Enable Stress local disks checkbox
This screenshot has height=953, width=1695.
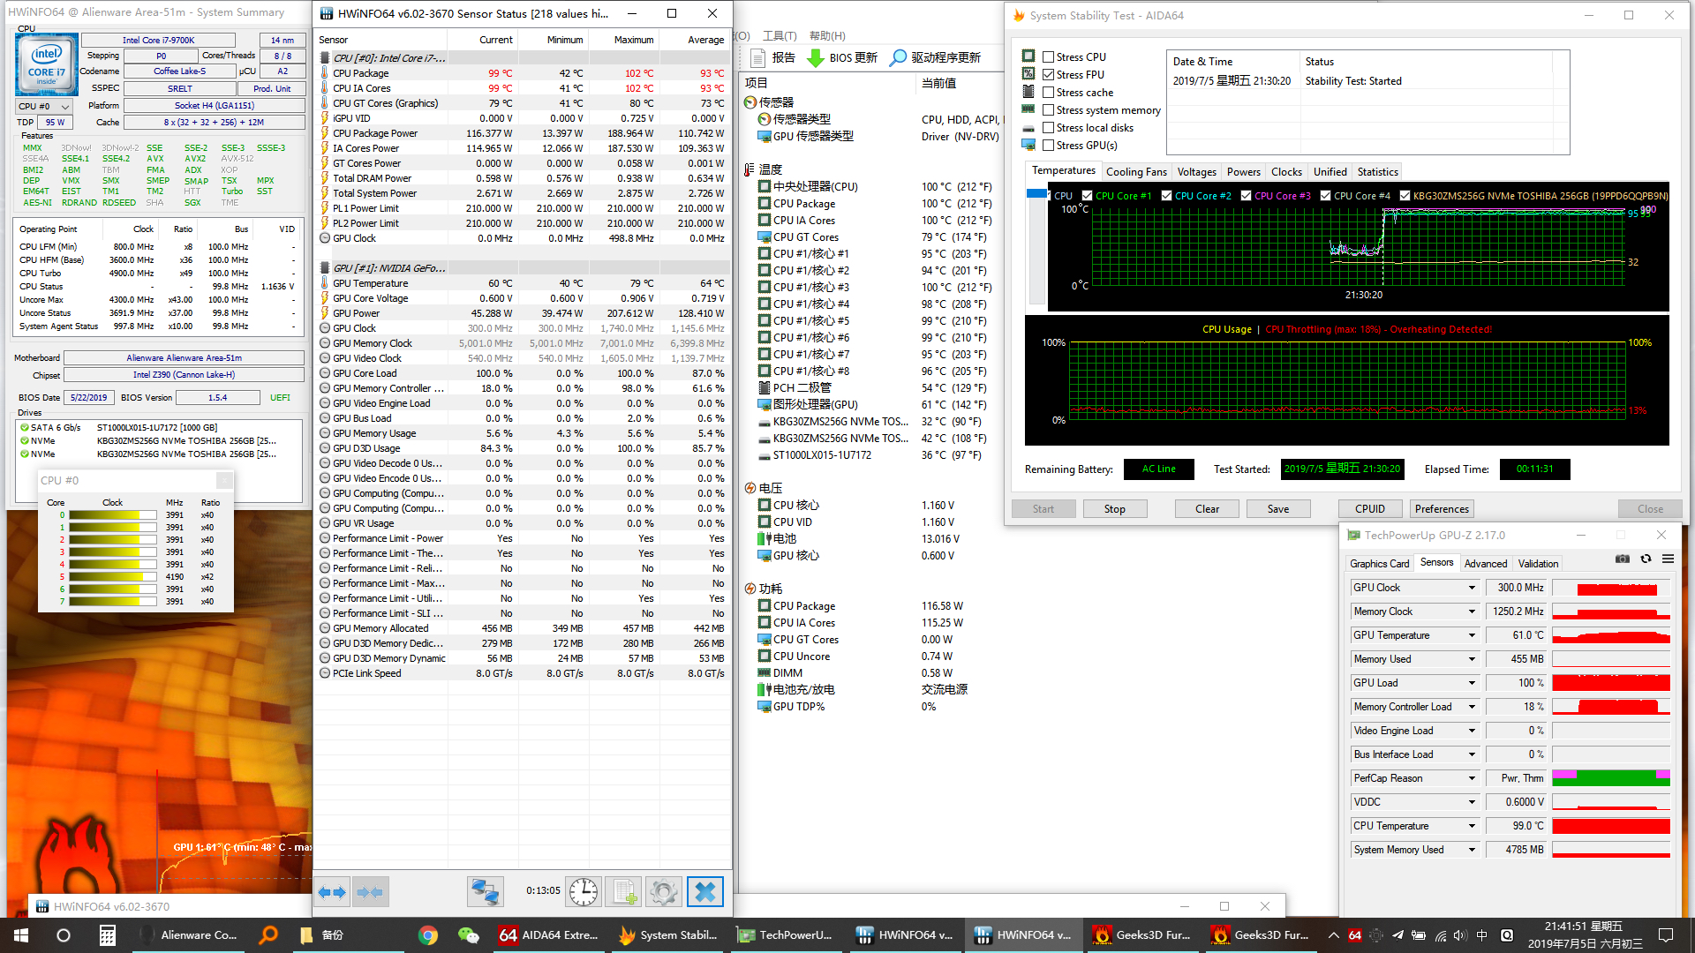[1049, 127]
